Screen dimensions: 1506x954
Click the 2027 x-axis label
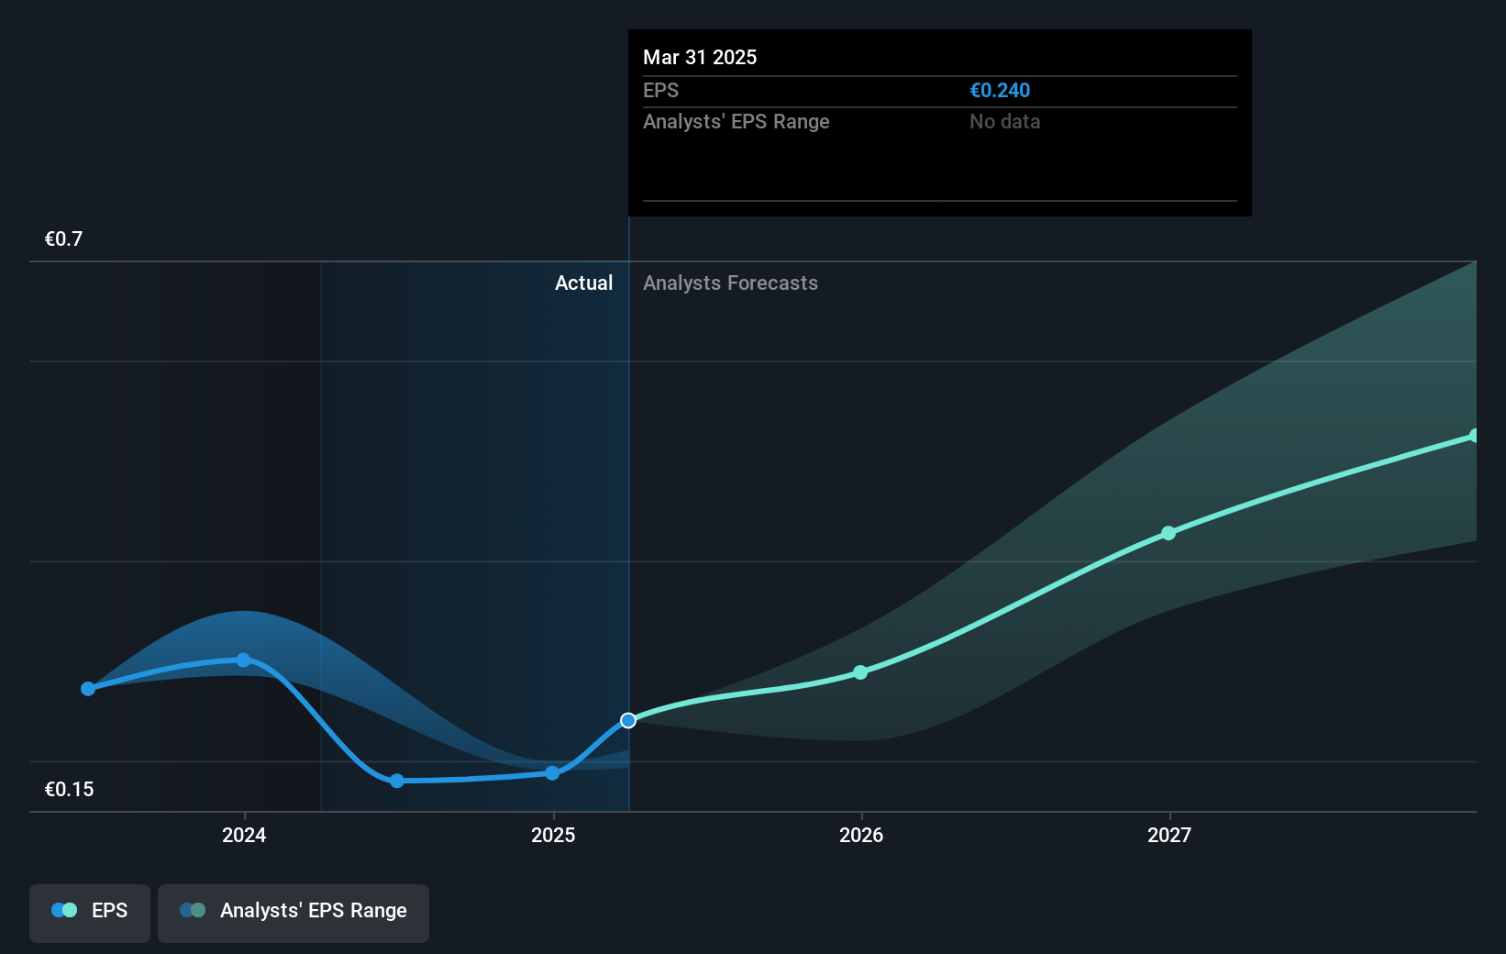point(1169,835)
